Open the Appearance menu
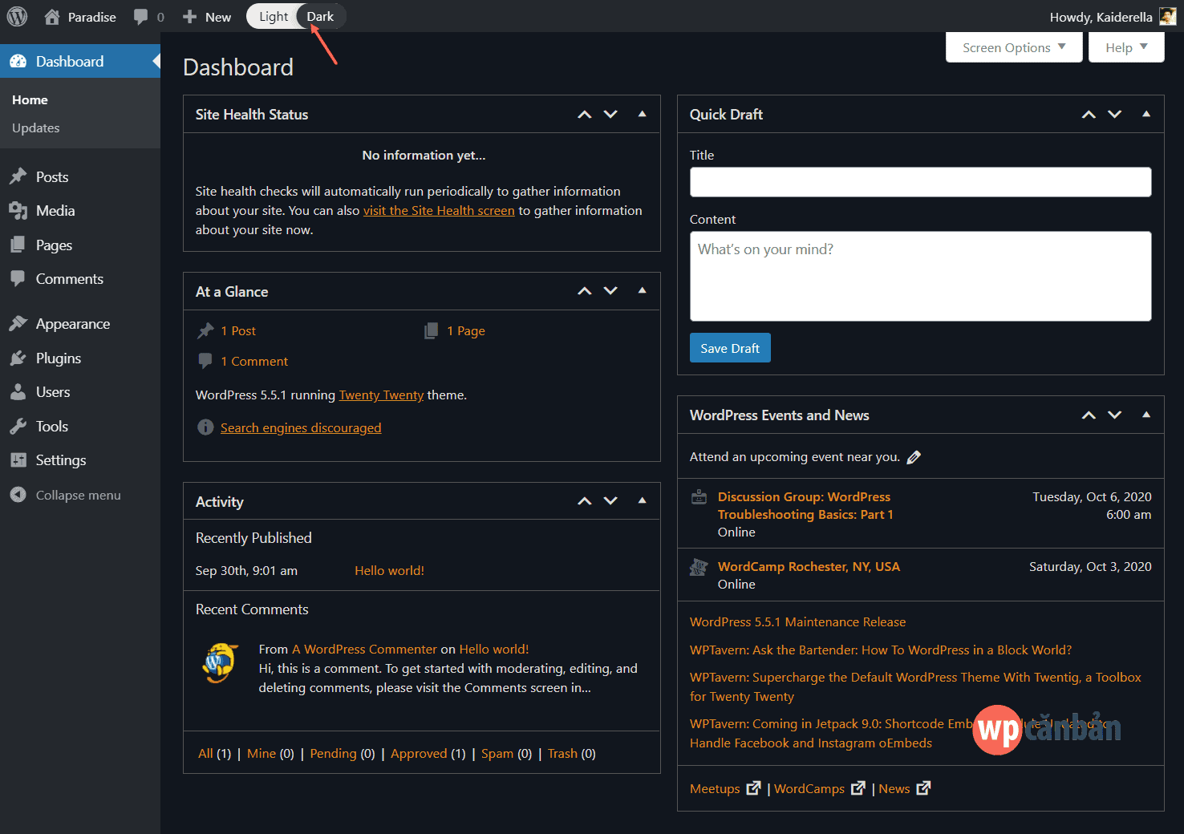Screen dimensions: 1184x834 click(80, 323)
